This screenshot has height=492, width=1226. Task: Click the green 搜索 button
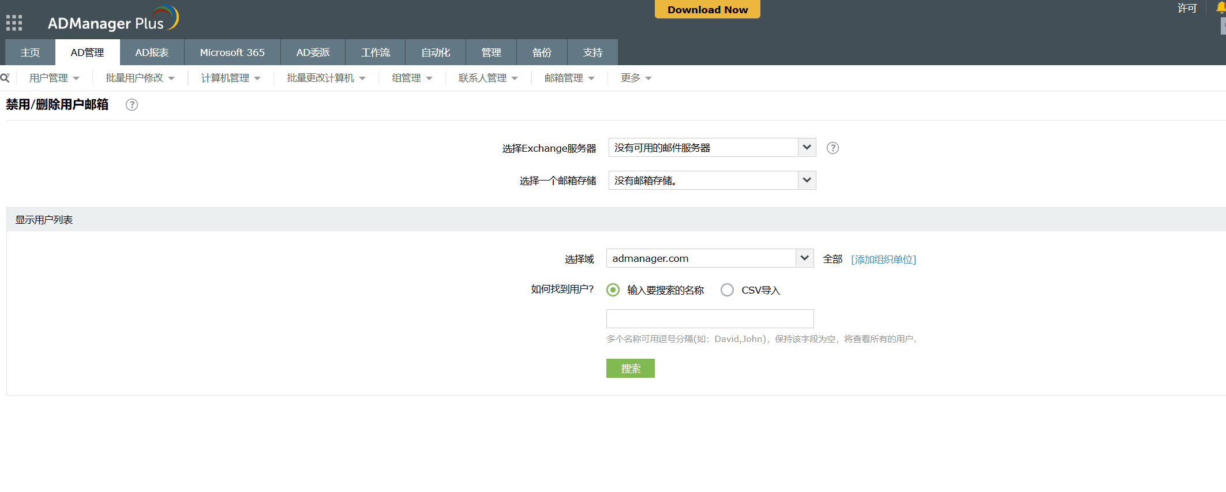630,369
